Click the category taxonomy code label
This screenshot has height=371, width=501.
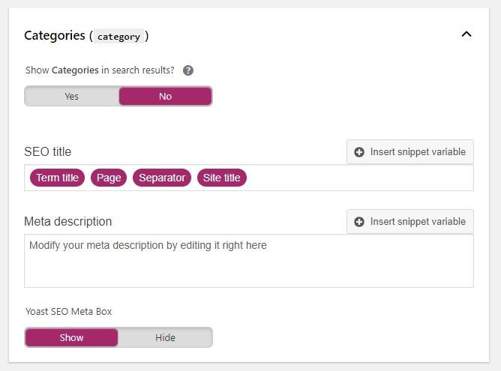point(120,35)
